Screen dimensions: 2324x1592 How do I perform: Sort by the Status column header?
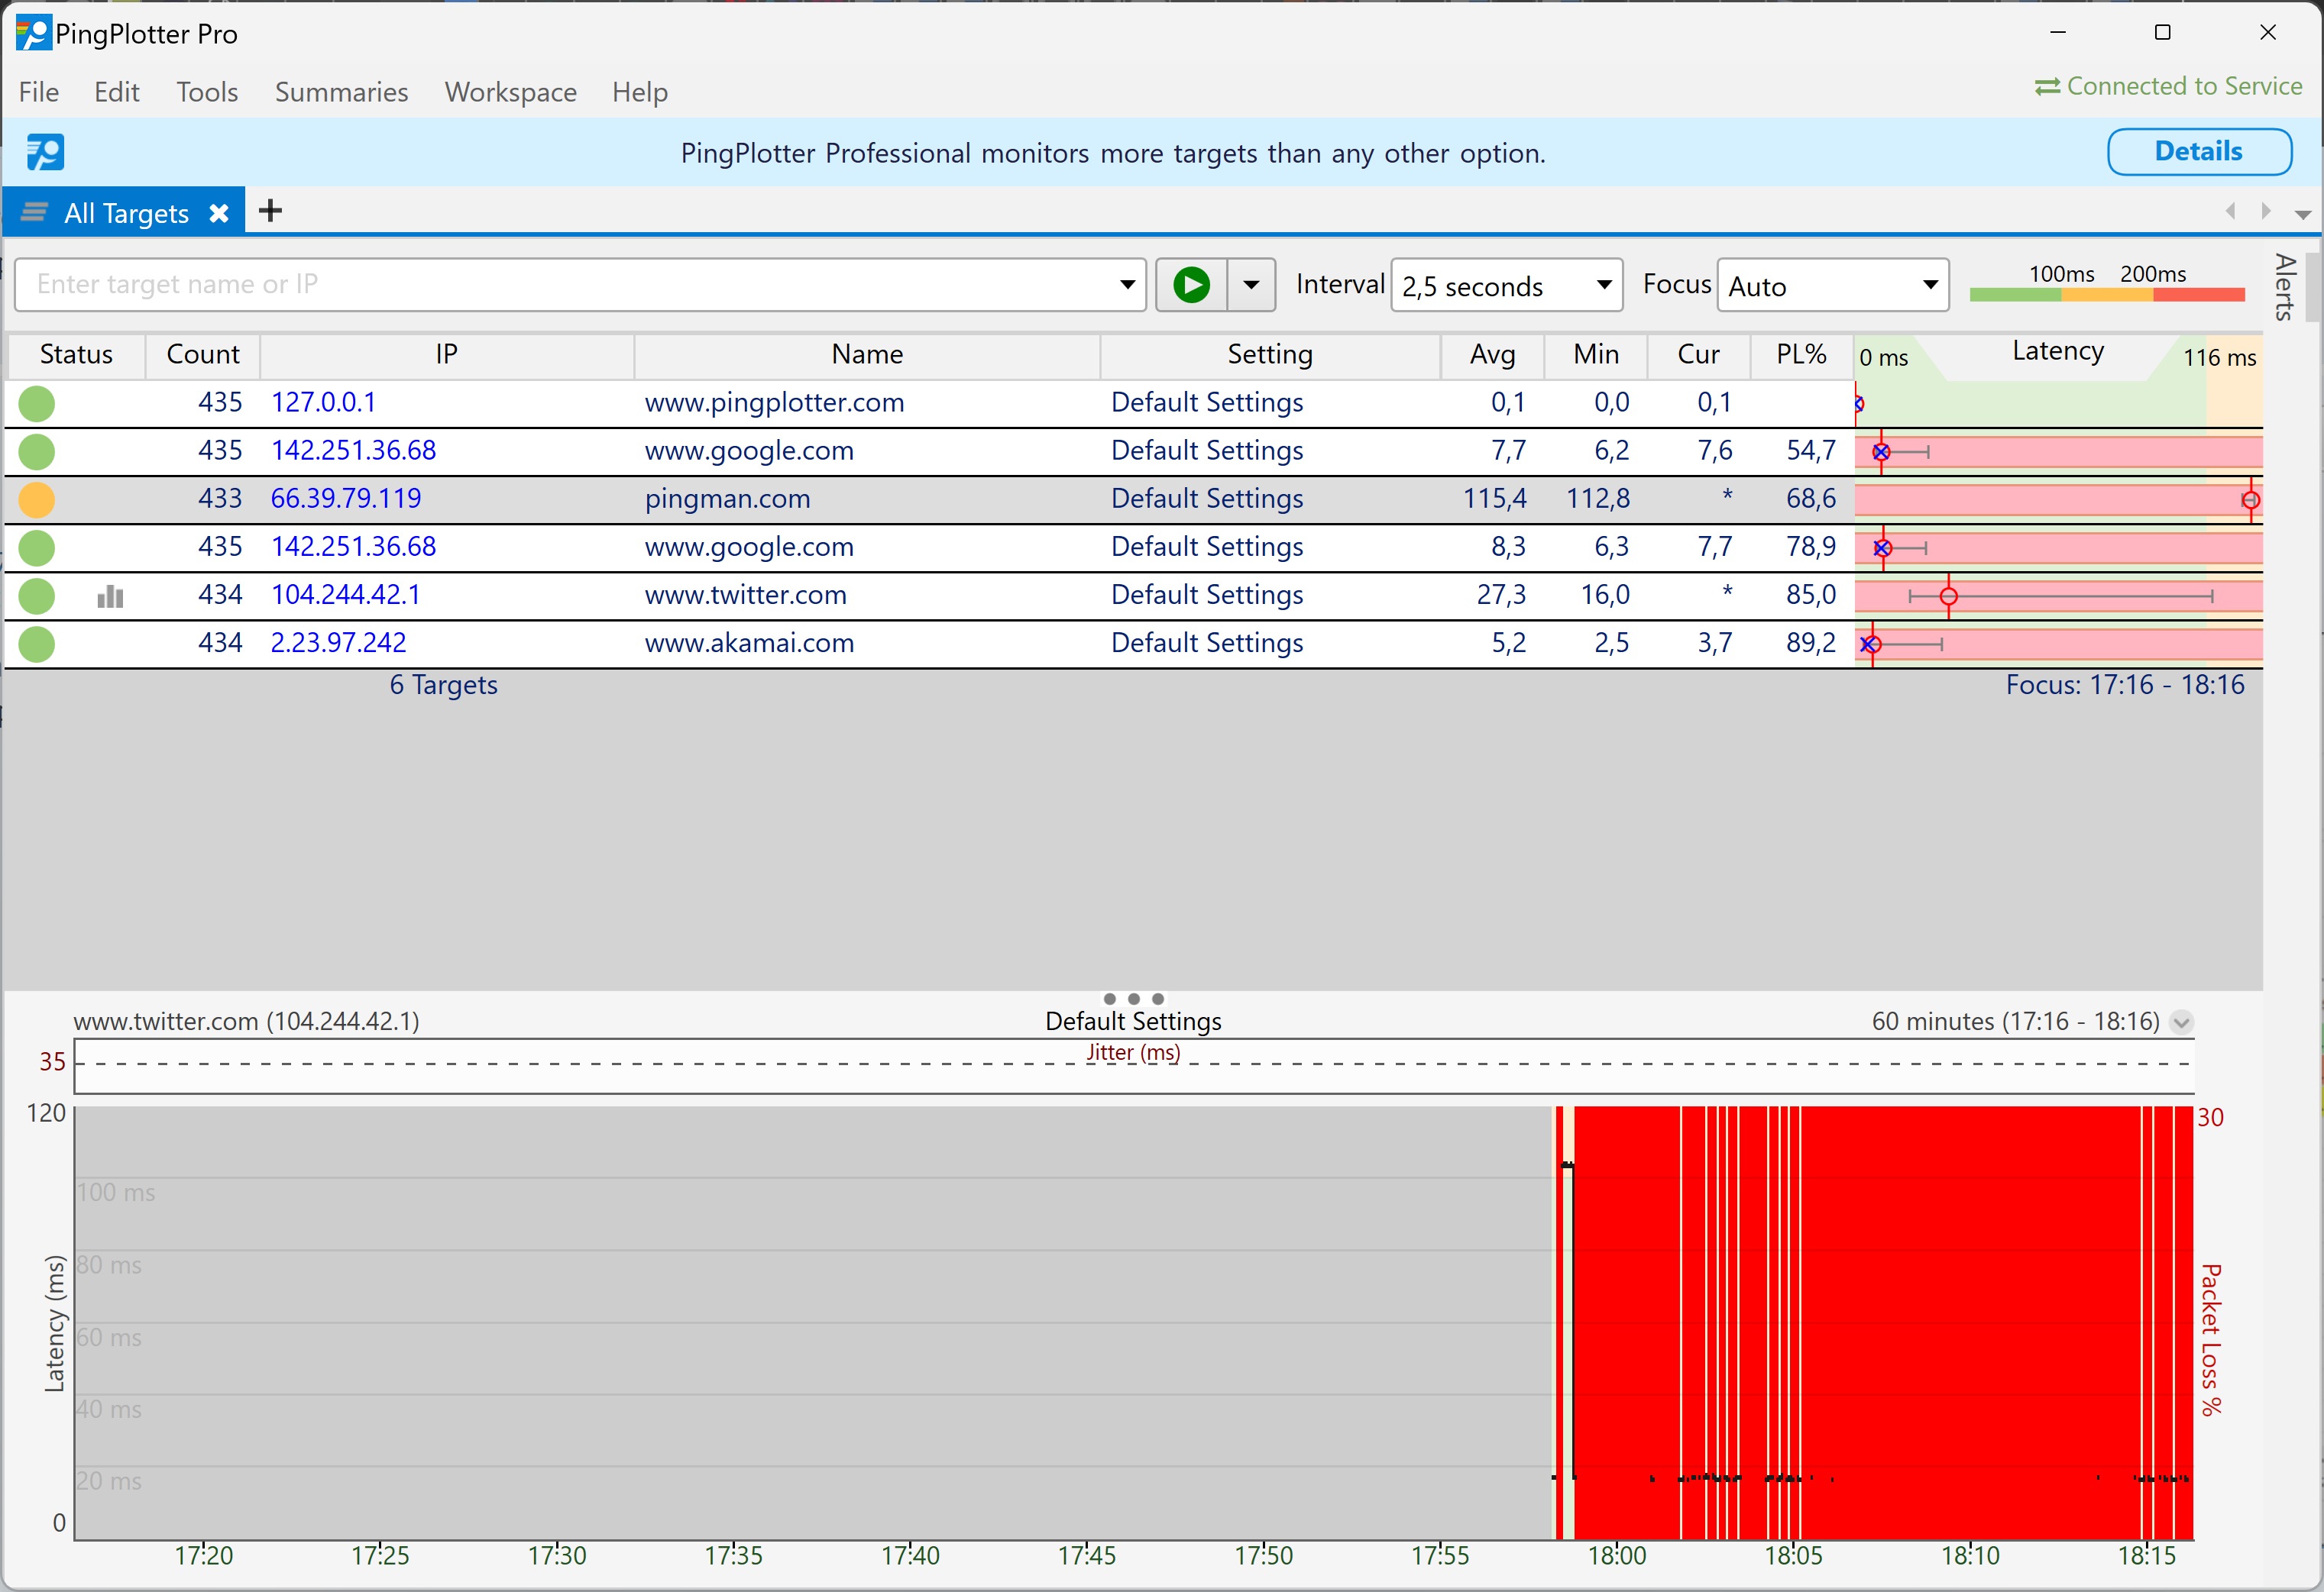click(x=76, y=355)
